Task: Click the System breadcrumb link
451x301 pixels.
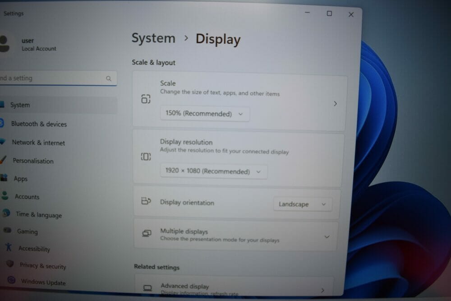Action: (x=153, y=38)
